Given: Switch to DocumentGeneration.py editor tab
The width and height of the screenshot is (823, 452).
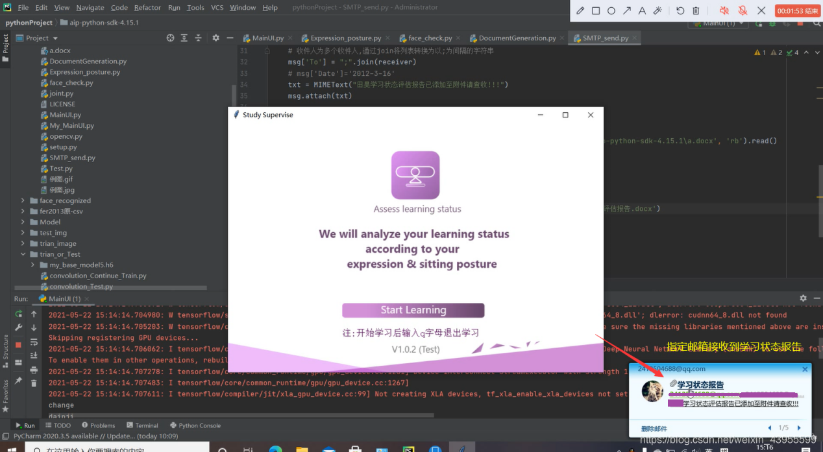Looking at the screenshot, I should tap(517, 38).
